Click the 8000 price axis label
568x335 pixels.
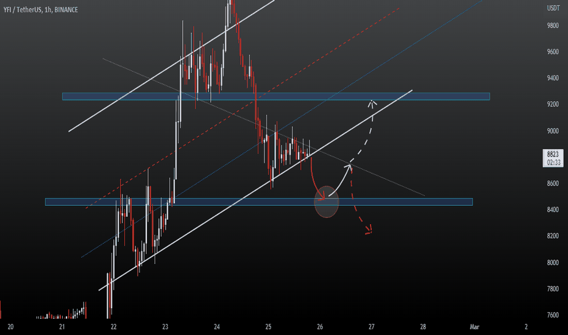point(553,263)
